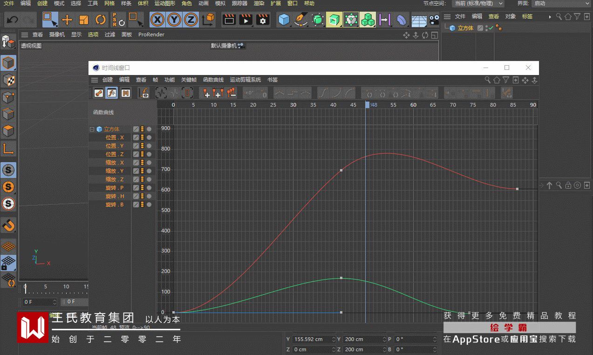Toggle grey dot on 旋转 . B track
This screenshot has height=355, width=593.
[x=149, y=205]
